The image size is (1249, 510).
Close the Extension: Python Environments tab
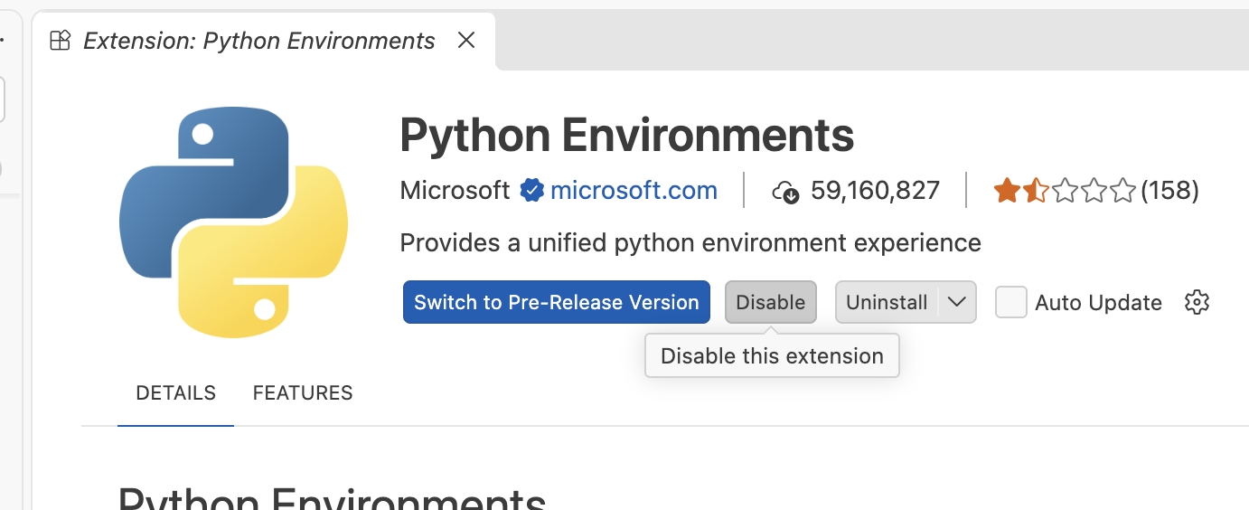pos(466,41)
